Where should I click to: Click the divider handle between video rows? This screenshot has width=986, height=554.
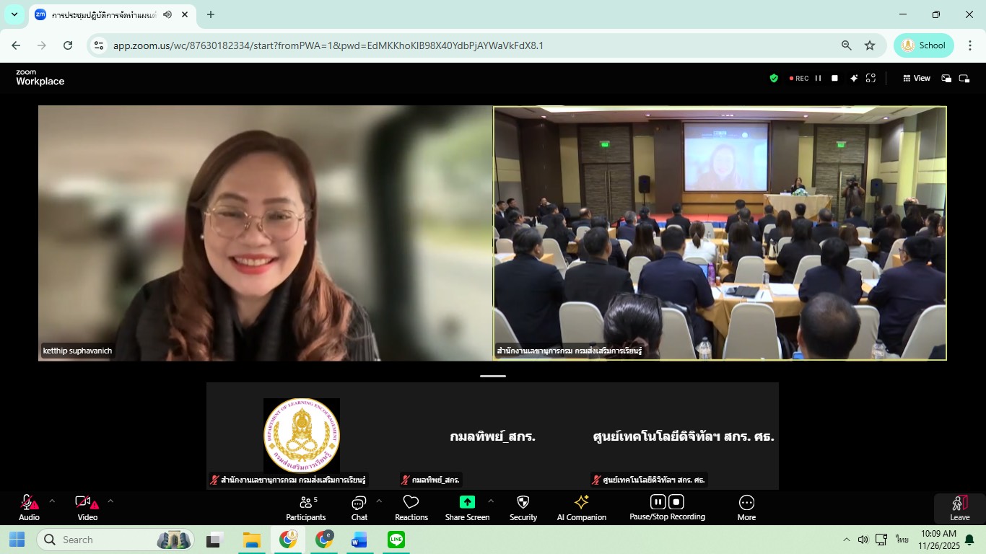pyautogui.click(x=493, y=376)
